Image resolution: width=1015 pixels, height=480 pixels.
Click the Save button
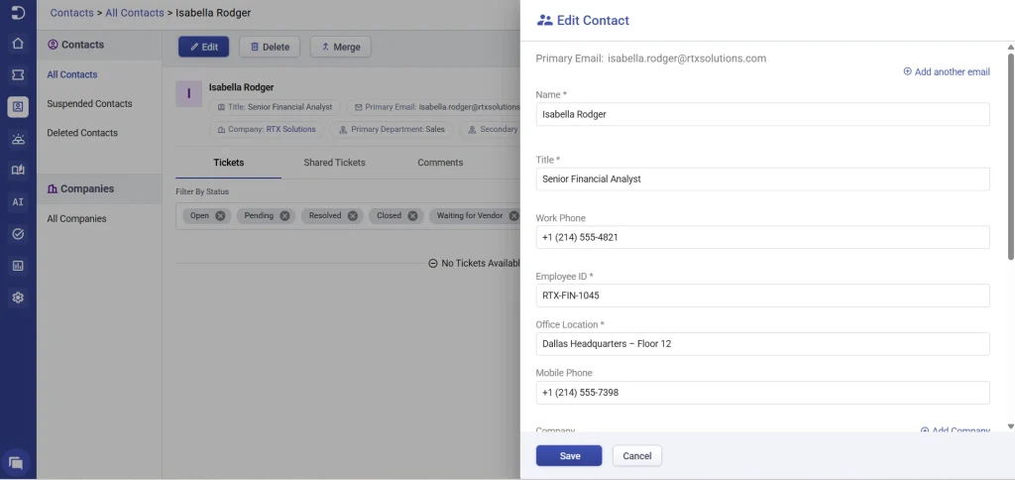point(569,456)
